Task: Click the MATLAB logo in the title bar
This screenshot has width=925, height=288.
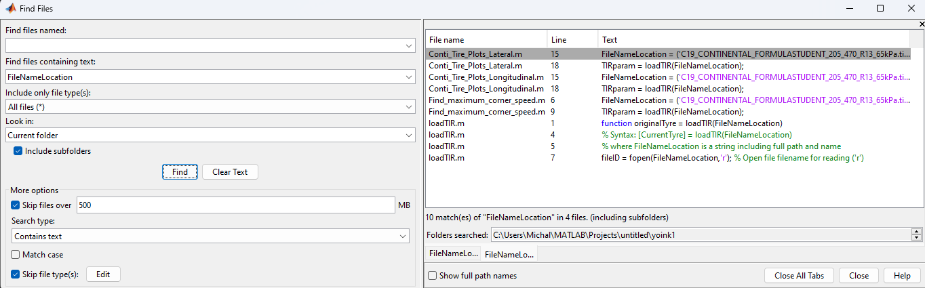Action: tap(11, 9)
